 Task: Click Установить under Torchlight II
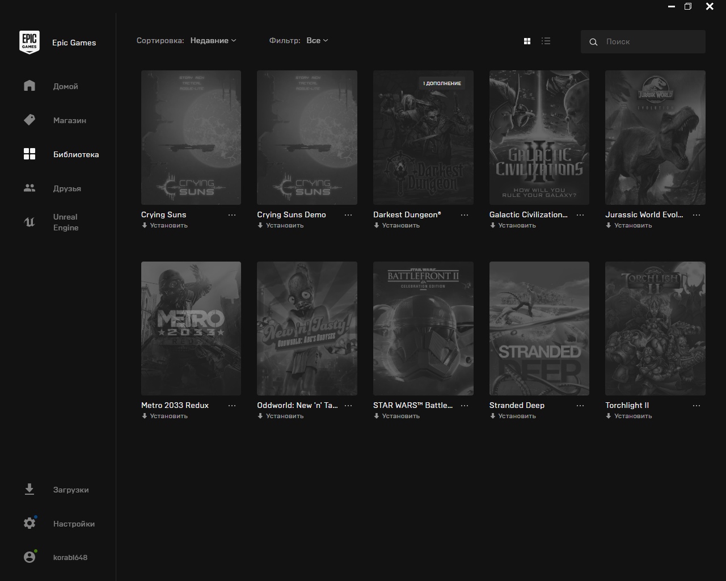pyautogui.click(x=629, y=416)
